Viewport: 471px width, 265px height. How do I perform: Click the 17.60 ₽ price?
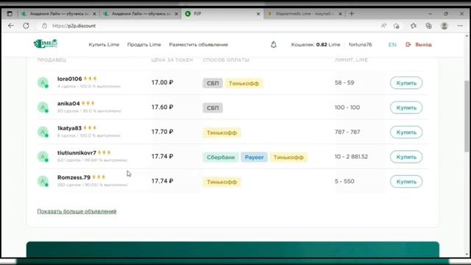[x=162, y=107]
